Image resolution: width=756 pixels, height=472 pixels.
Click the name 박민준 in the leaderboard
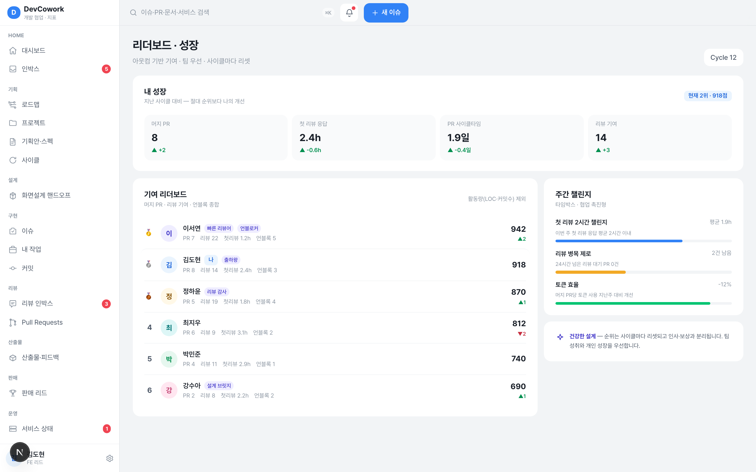point(192,354)
